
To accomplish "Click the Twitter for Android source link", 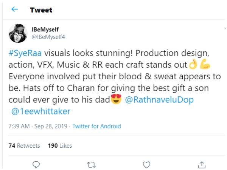I will point(96,126).
